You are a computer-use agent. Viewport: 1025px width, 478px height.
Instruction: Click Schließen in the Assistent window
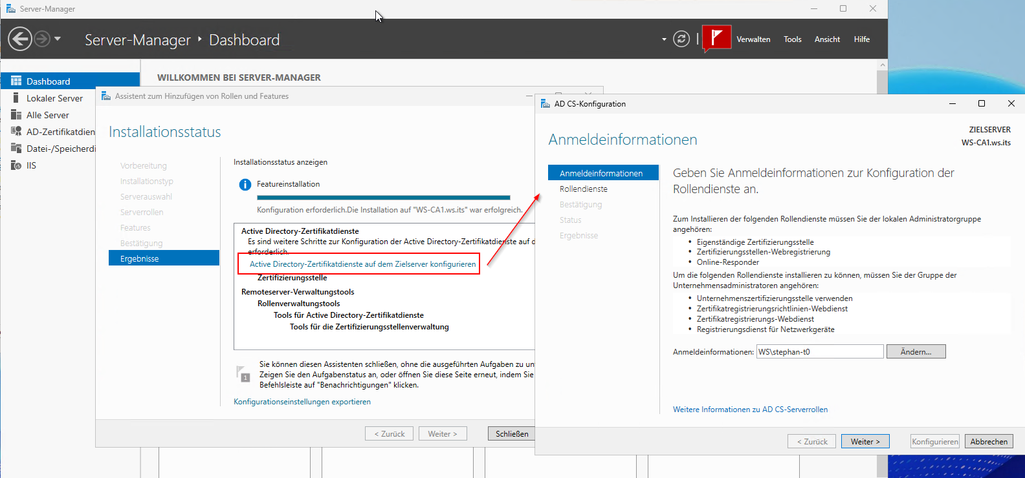512,434
